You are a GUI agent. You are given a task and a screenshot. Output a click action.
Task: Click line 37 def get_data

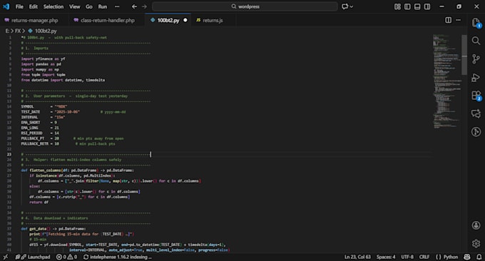[x=53, y=229]
